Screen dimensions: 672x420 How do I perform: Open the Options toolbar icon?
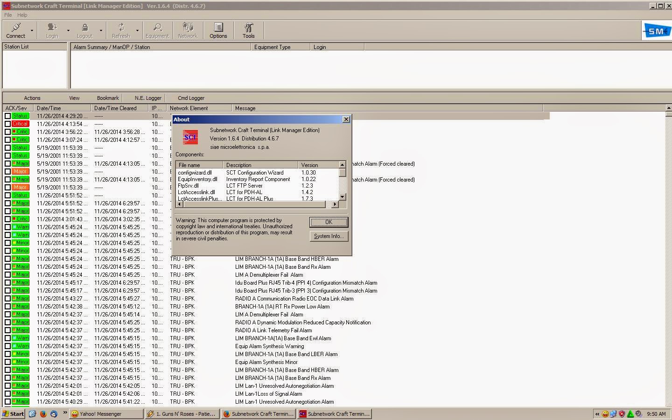218,30
